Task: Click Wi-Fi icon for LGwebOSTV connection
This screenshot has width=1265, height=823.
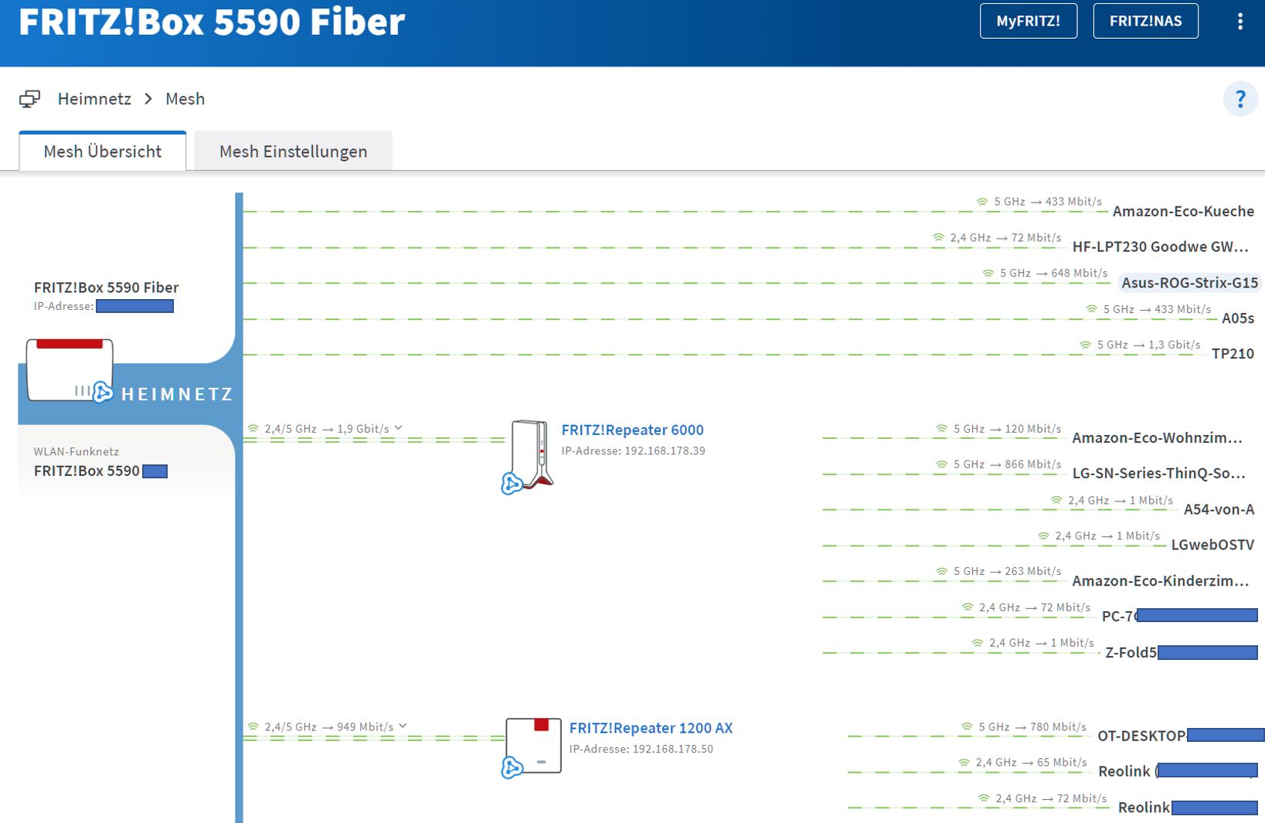Action: [x=1043, y=536]
